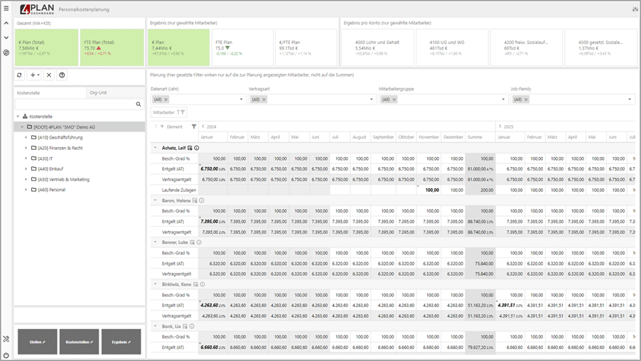
Task: Click the power icon at sidebar bottom
Action: 6,355
